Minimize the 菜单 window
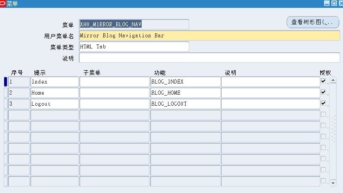Image resolution: width=343 pixels, height=193 pixels. (326, 4)
